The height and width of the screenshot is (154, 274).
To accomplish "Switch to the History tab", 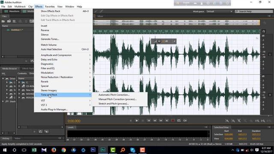I will (6, 139).
